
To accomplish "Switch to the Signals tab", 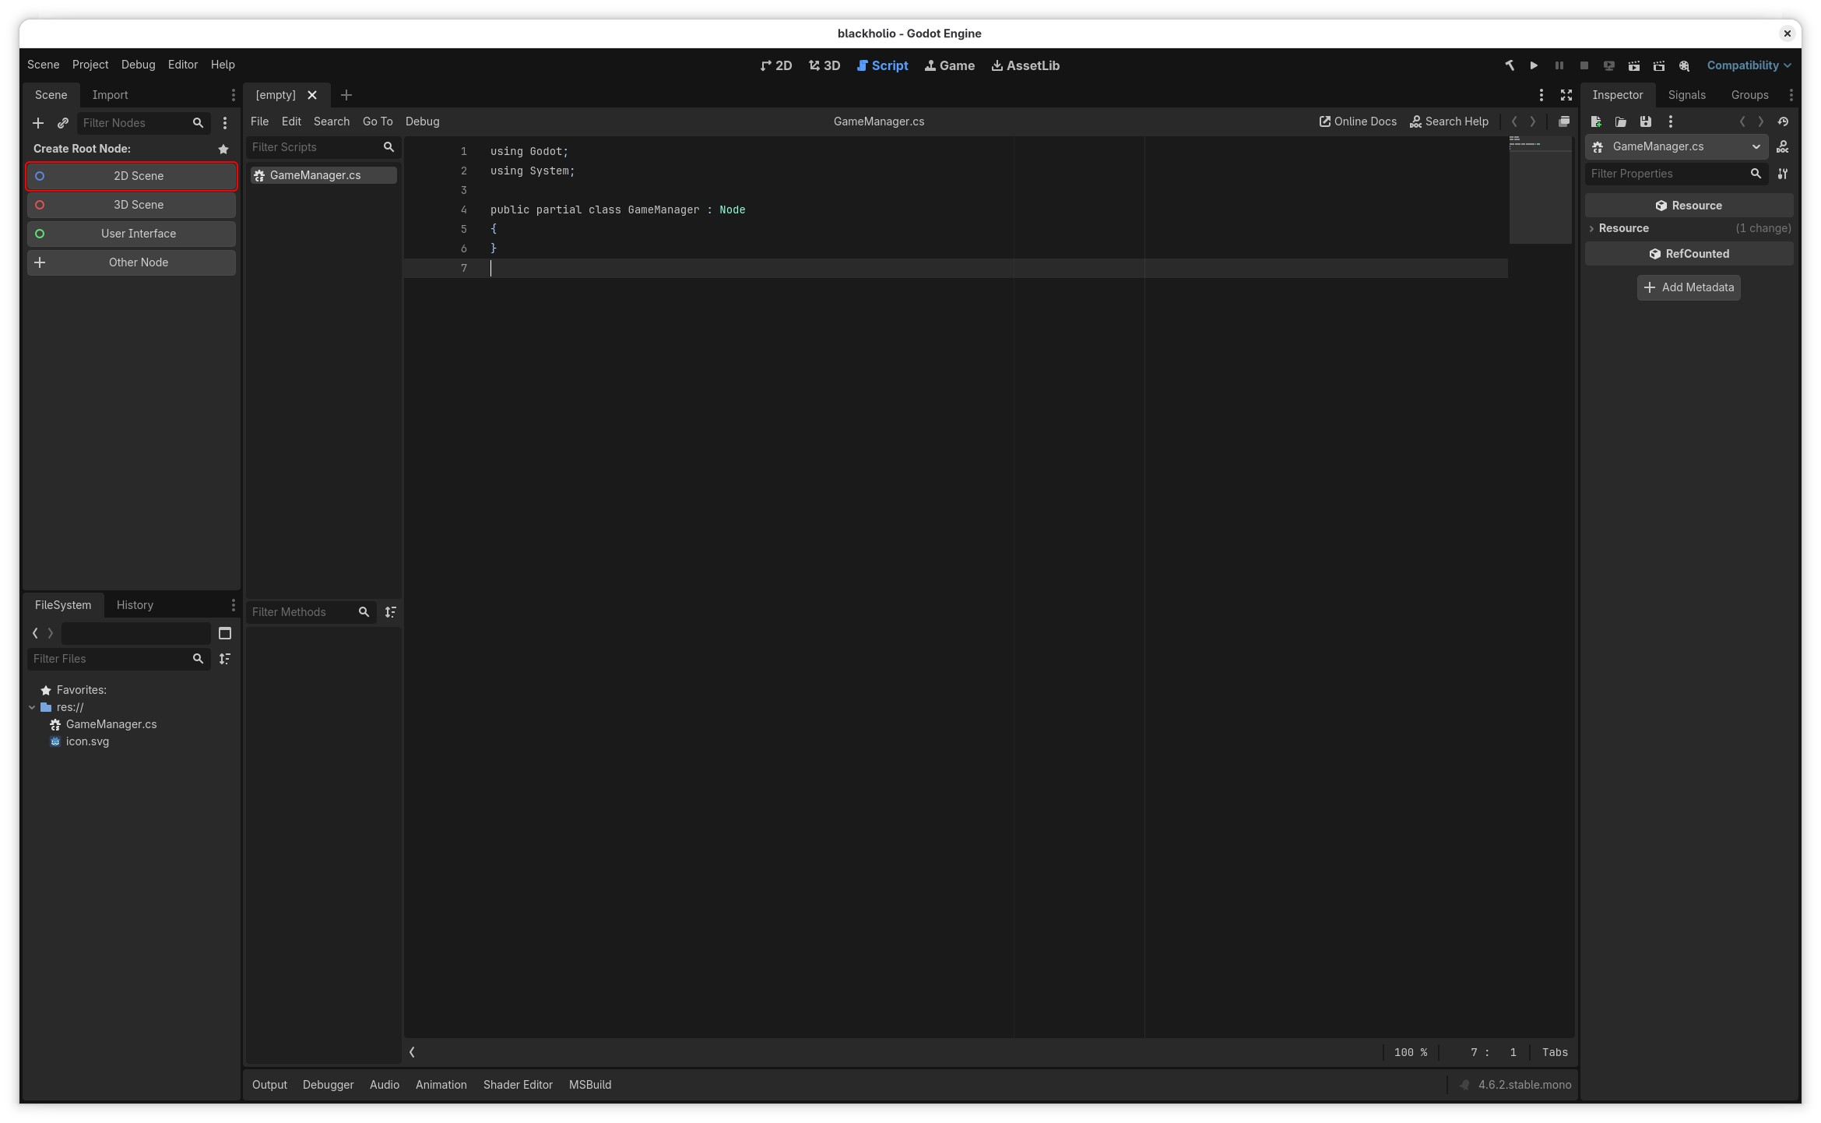I will [1686, 95].
